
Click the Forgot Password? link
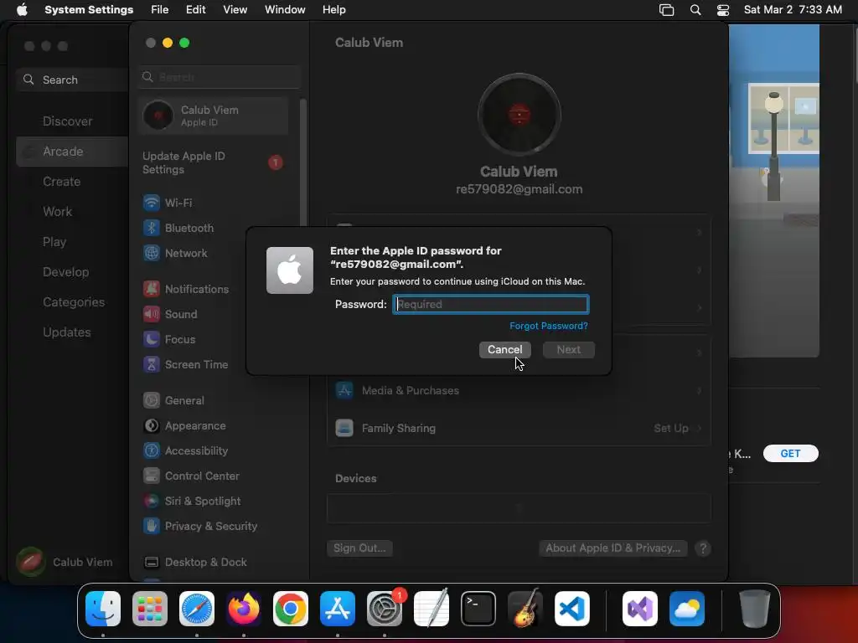point(549,326)
